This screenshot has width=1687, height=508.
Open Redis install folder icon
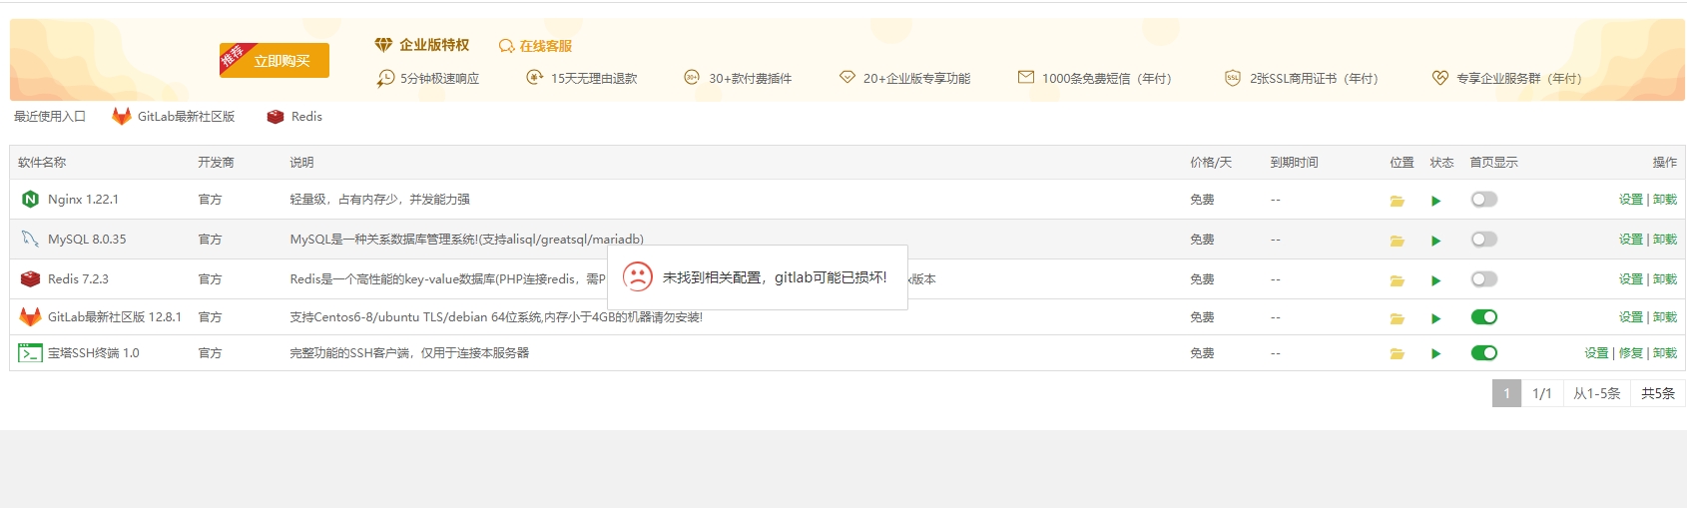tap(1398, 280)
